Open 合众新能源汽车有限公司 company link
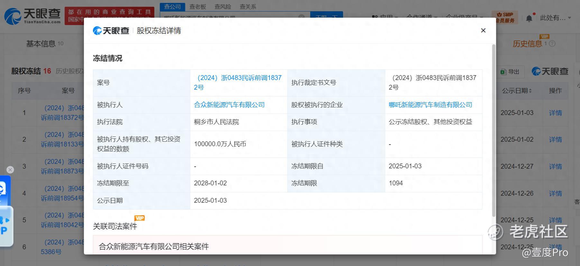Screen dimensions: 580x266 (x=229, y=105)
